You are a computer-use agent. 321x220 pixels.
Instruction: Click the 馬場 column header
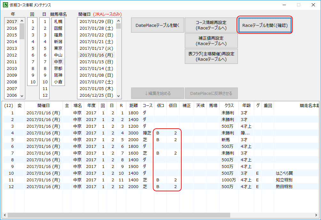click(213, 105)
